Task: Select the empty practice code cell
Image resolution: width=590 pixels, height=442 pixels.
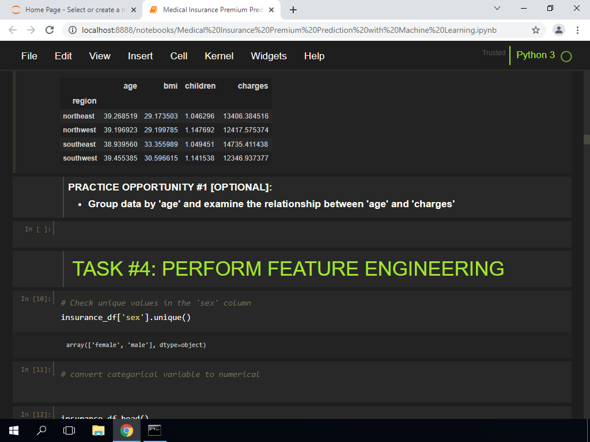Action: point(312,234)
